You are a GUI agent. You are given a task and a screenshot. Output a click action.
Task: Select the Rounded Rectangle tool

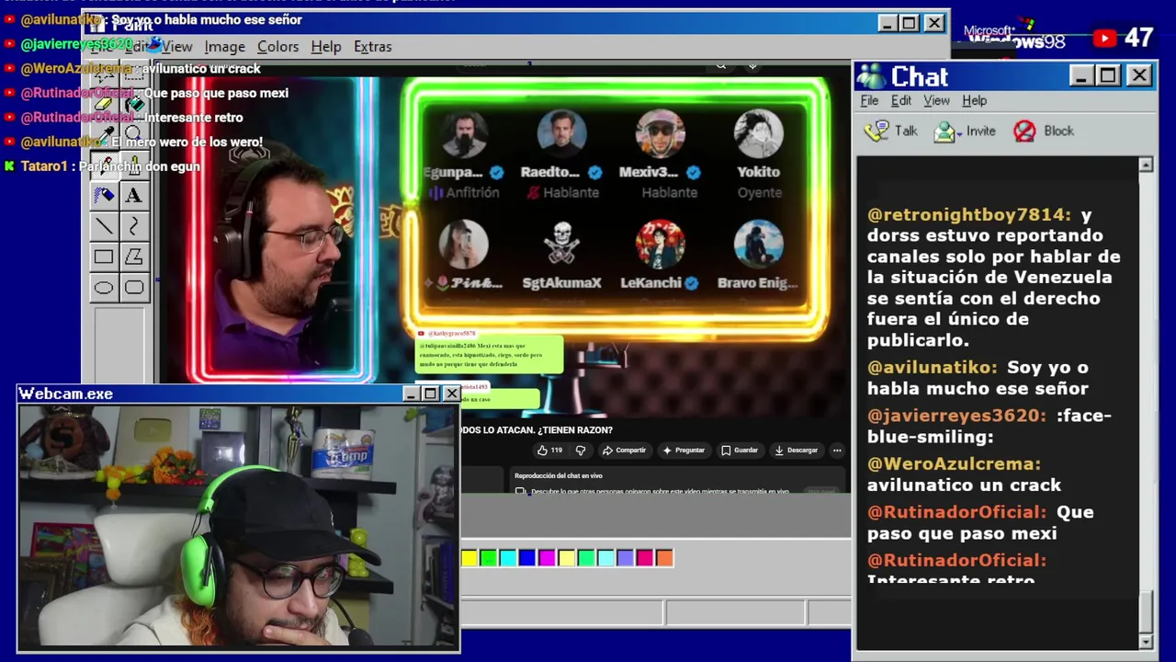[x=134, y=288]
